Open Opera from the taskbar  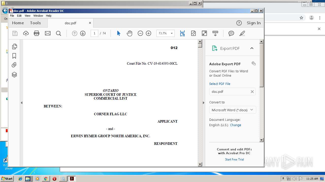54,179
